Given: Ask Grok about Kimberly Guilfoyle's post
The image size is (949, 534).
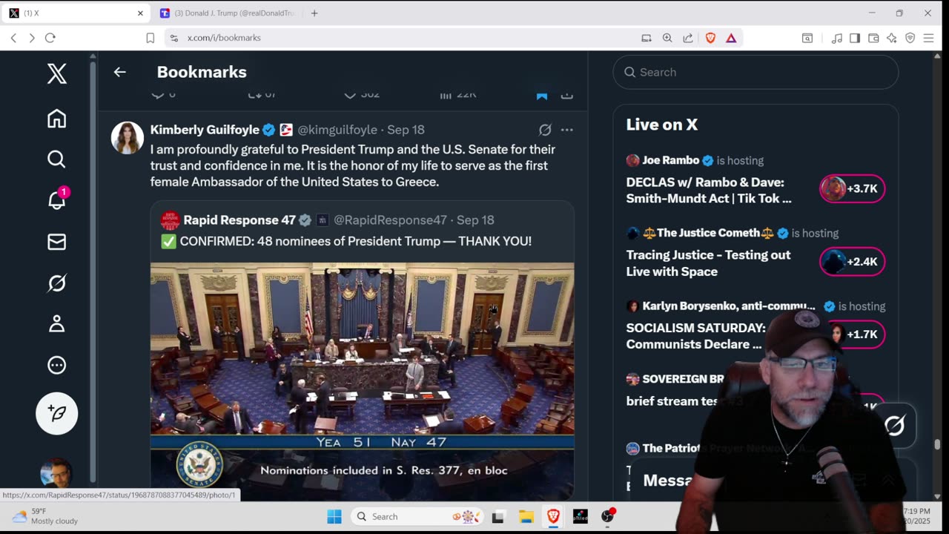Looking at the screenshot, I should [545, 130].
